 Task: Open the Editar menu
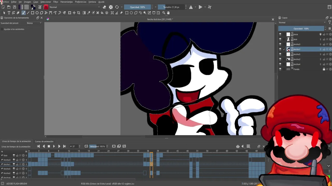[x=14, y=2]
